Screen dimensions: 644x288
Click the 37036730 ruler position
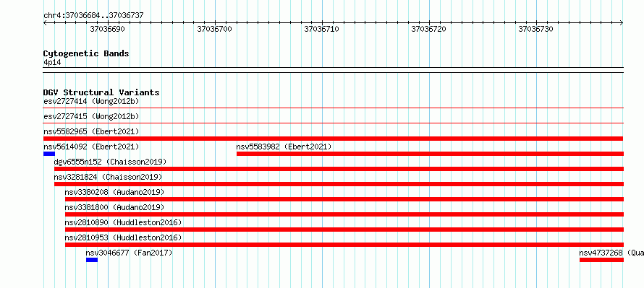pyautogui.click(x=535, y=29)
